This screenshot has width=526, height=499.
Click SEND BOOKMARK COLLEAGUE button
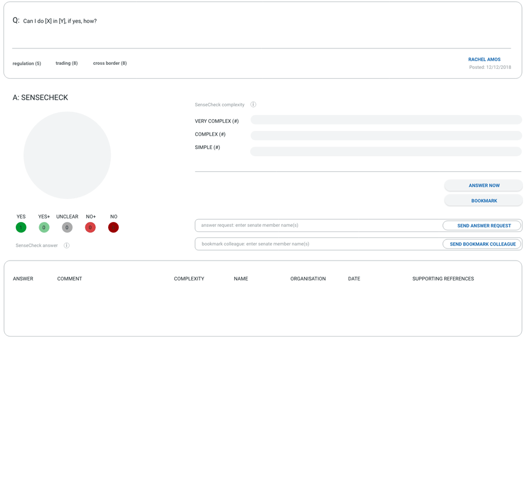[482, 244]
